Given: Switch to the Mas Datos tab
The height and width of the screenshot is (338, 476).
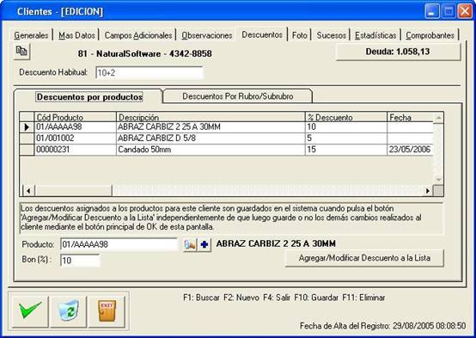Looking at the screenshot, I should (x=76, y=35).
